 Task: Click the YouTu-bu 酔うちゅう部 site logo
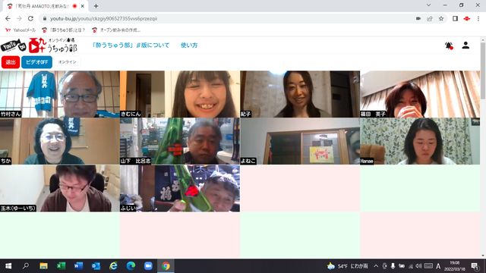click(x=39, y=45)
